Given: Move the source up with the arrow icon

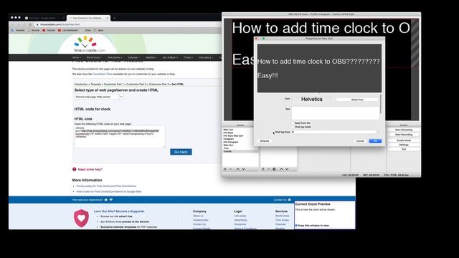Looking at the screenshot, I should 281,169.
